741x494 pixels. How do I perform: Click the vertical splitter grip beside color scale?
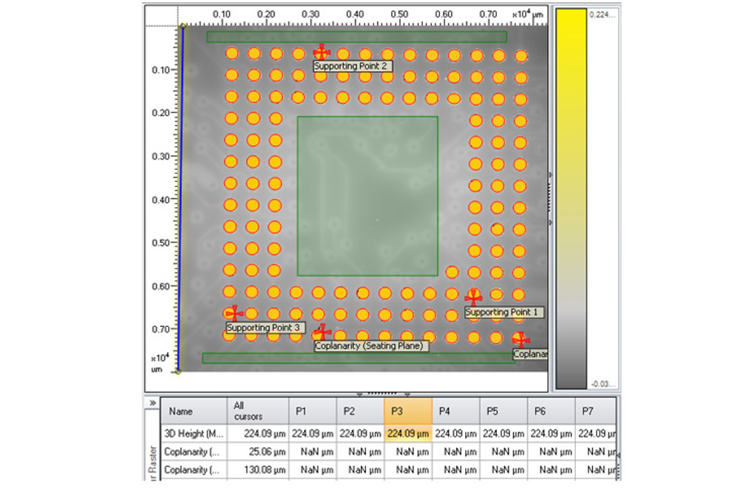[550, 198]
